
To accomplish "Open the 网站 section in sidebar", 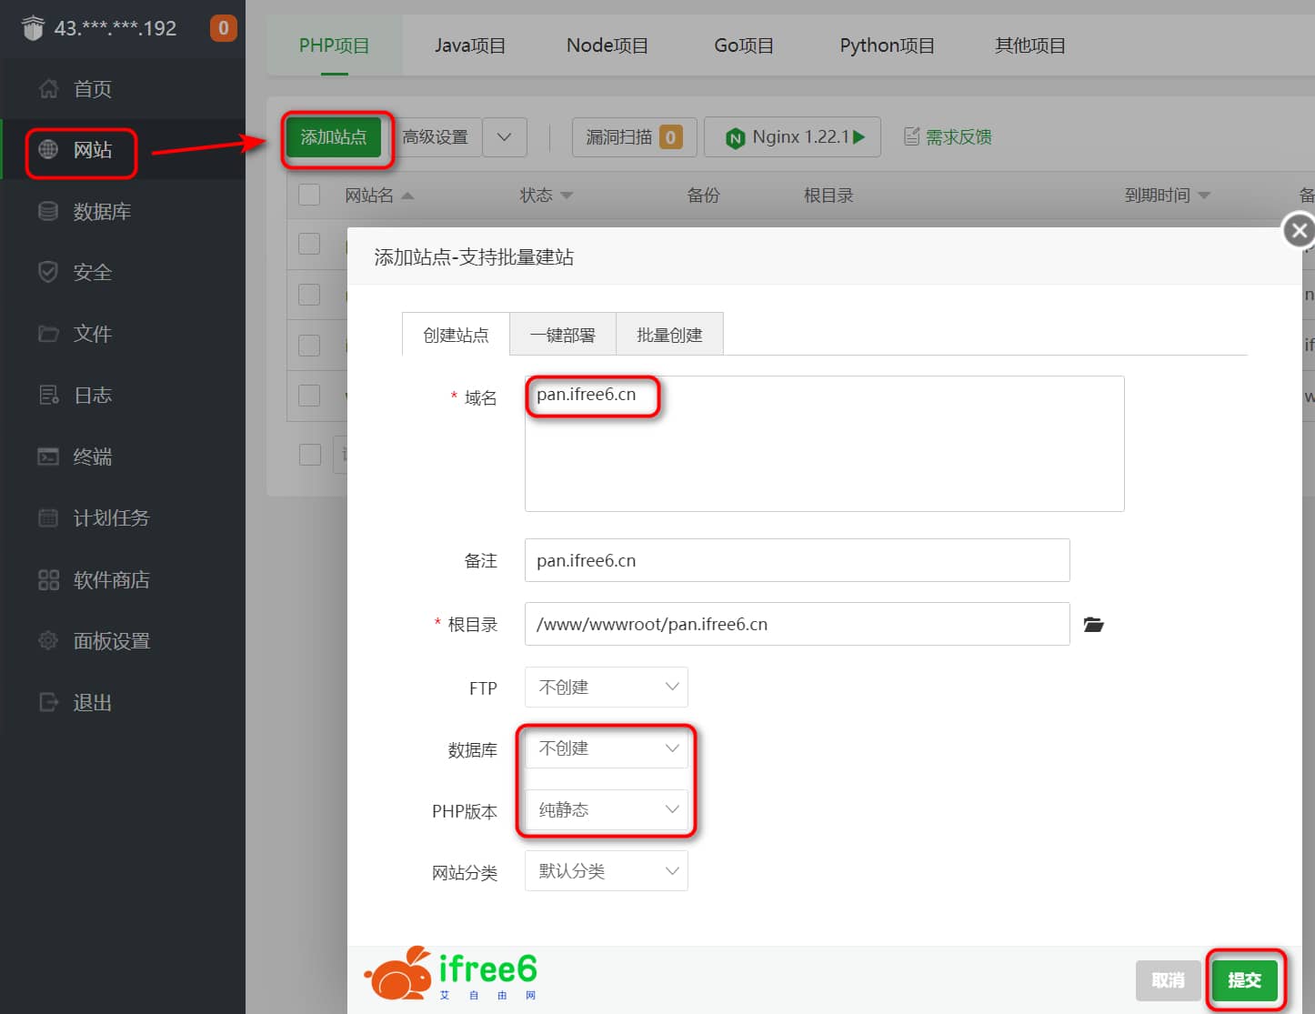I will 91,152.
